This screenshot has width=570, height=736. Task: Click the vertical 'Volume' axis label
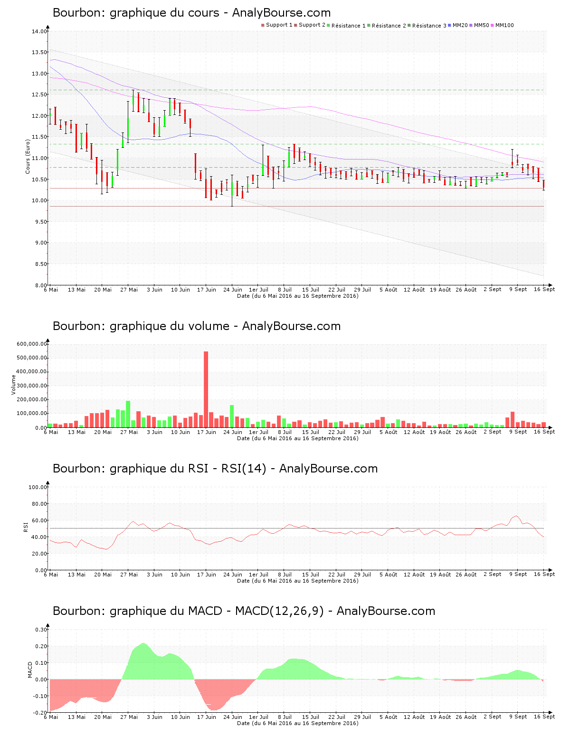pos(13,385)
